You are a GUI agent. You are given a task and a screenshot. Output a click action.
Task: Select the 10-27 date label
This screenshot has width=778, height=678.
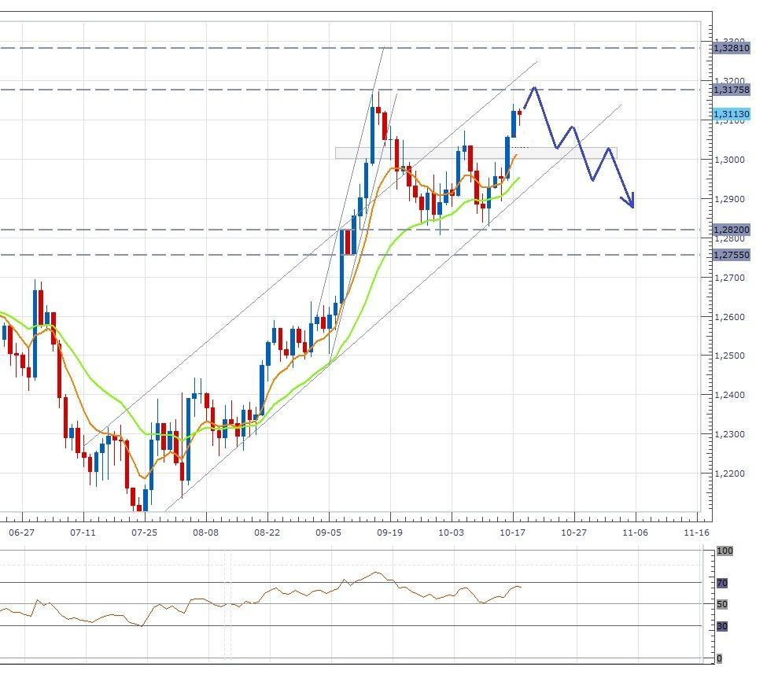(x=574, y=532)
